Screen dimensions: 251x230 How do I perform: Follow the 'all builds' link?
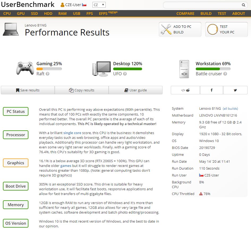pos(230,109)
